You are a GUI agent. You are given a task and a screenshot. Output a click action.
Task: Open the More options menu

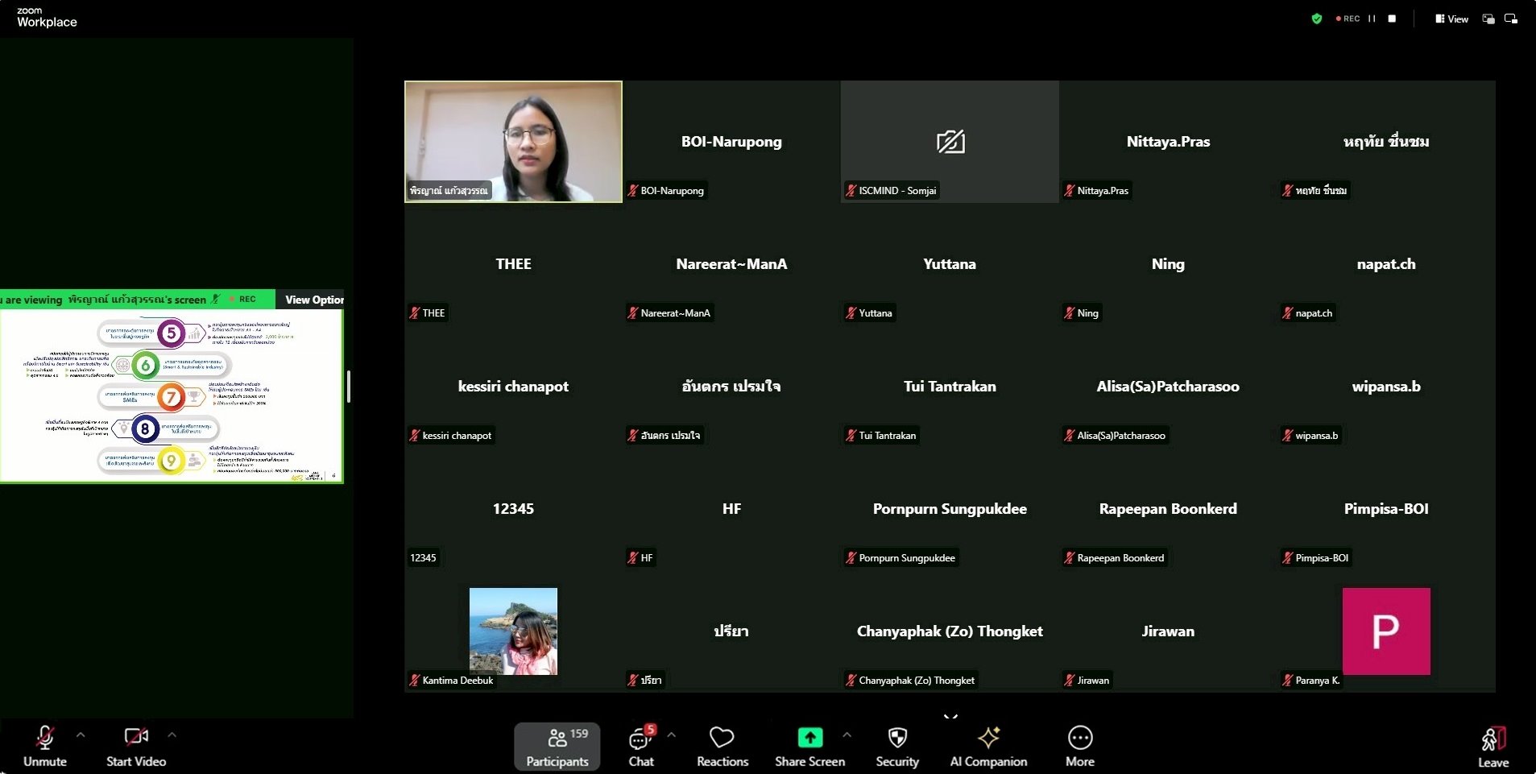click(x=1079, y=746)
